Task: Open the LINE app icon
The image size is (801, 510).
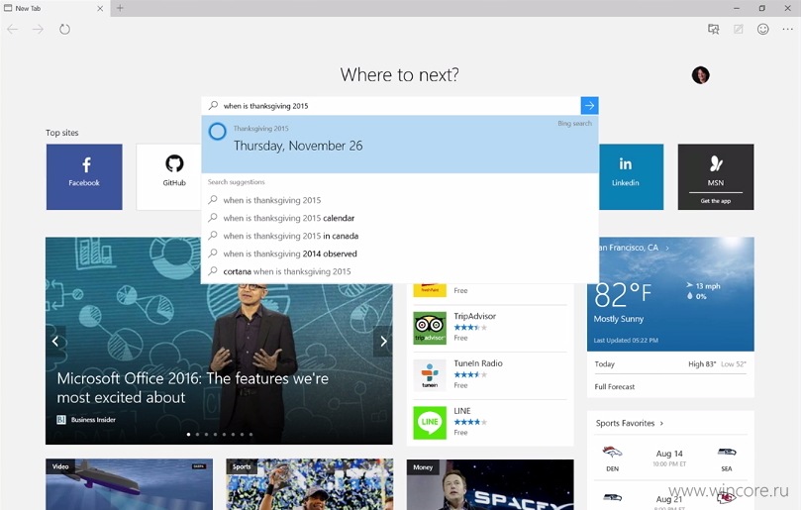Action: point(430,423)
